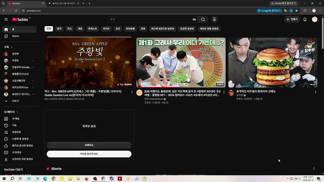Select the 음악 filter chip
Image resolution: width=324 pixels, height=182 pixels.
point(59,29)
